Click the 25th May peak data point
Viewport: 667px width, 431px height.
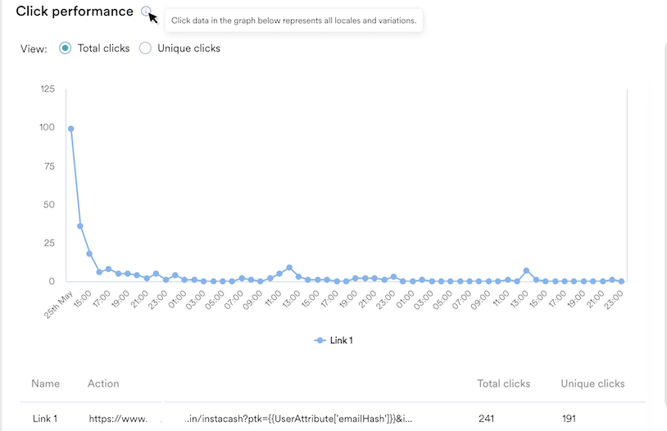click(x=71, y=129)
